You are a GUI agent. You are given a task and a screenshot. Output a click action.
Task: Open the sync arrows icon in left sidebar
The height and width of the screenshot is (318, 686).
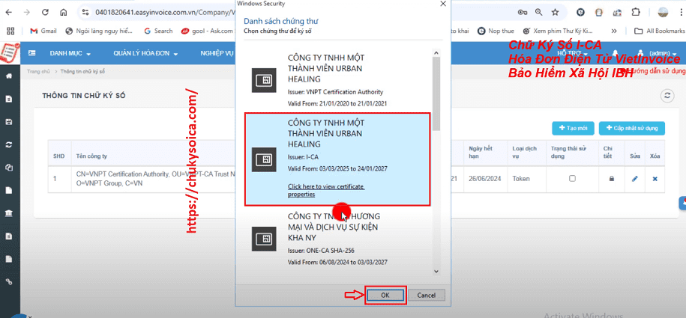click(9, 144)
